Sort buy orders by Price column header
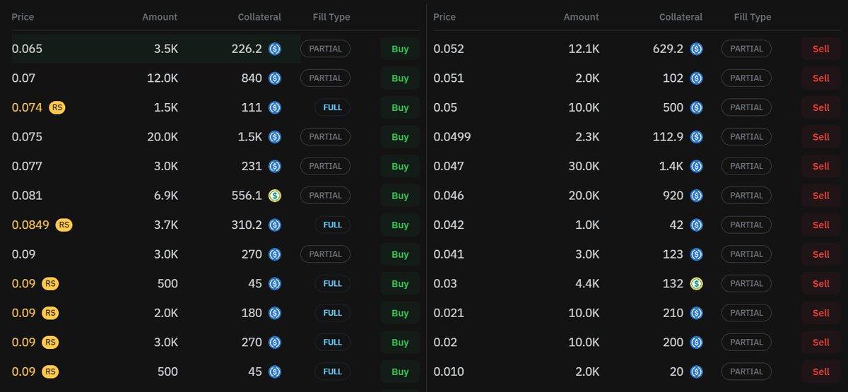The image size is (848, 392). (x=23, y=17)
